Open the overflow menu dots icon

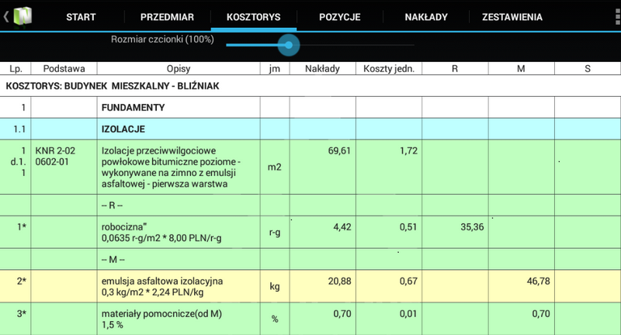(617, 16)
